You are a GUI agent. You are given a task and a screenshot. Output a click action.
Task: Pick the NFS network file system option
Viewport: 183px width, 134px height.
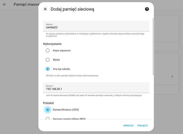[48, 118]
